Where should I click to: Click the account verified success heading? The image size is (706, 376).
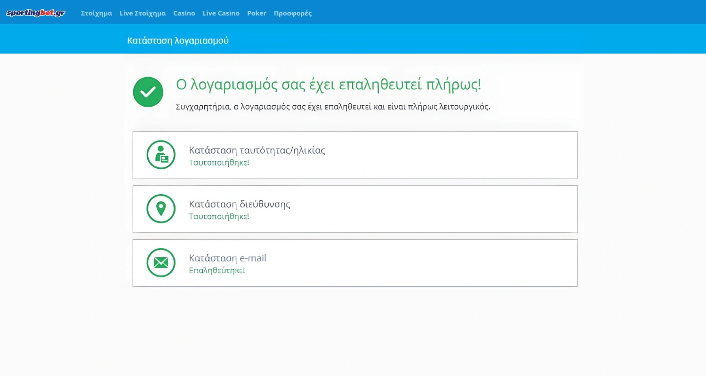[x=328, y=85]
